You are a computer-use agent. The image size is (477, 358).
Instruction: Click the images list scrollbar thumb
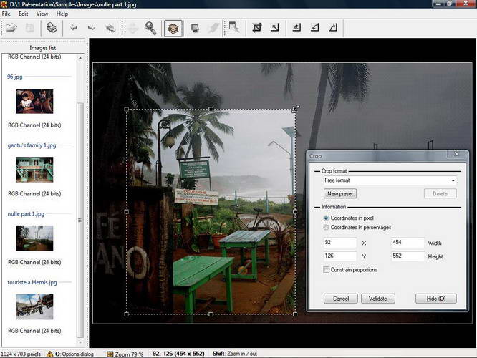(x=80, y=221)
